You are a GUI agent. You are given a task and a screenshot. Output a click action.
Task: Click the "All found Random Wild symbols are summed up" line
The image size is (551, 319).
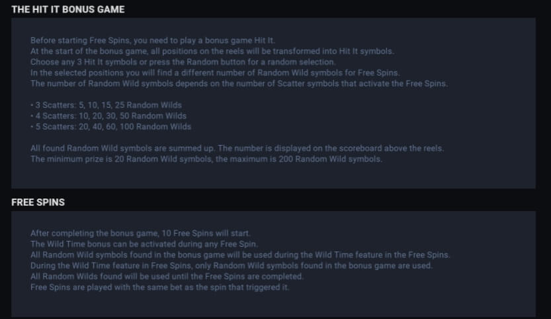click(x=237, y=148)
